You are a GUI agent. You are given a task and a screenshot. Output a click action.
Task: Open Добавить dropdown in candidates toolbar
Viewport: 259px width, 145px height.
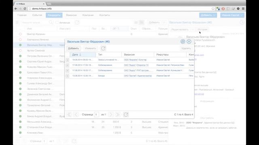tap(157, 23)
